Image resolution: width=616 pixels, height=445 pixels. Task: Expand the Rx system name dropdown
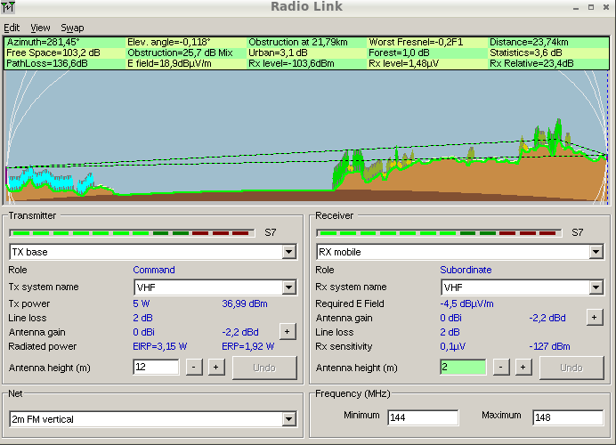[596, 287]
